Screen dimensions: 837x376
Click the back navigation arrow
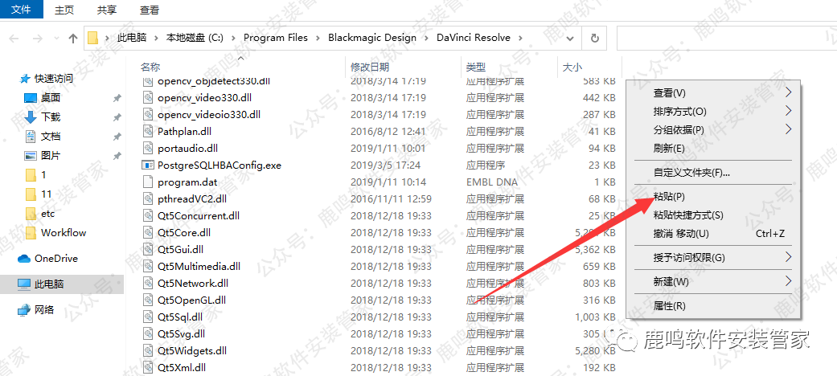coord(15,38)
